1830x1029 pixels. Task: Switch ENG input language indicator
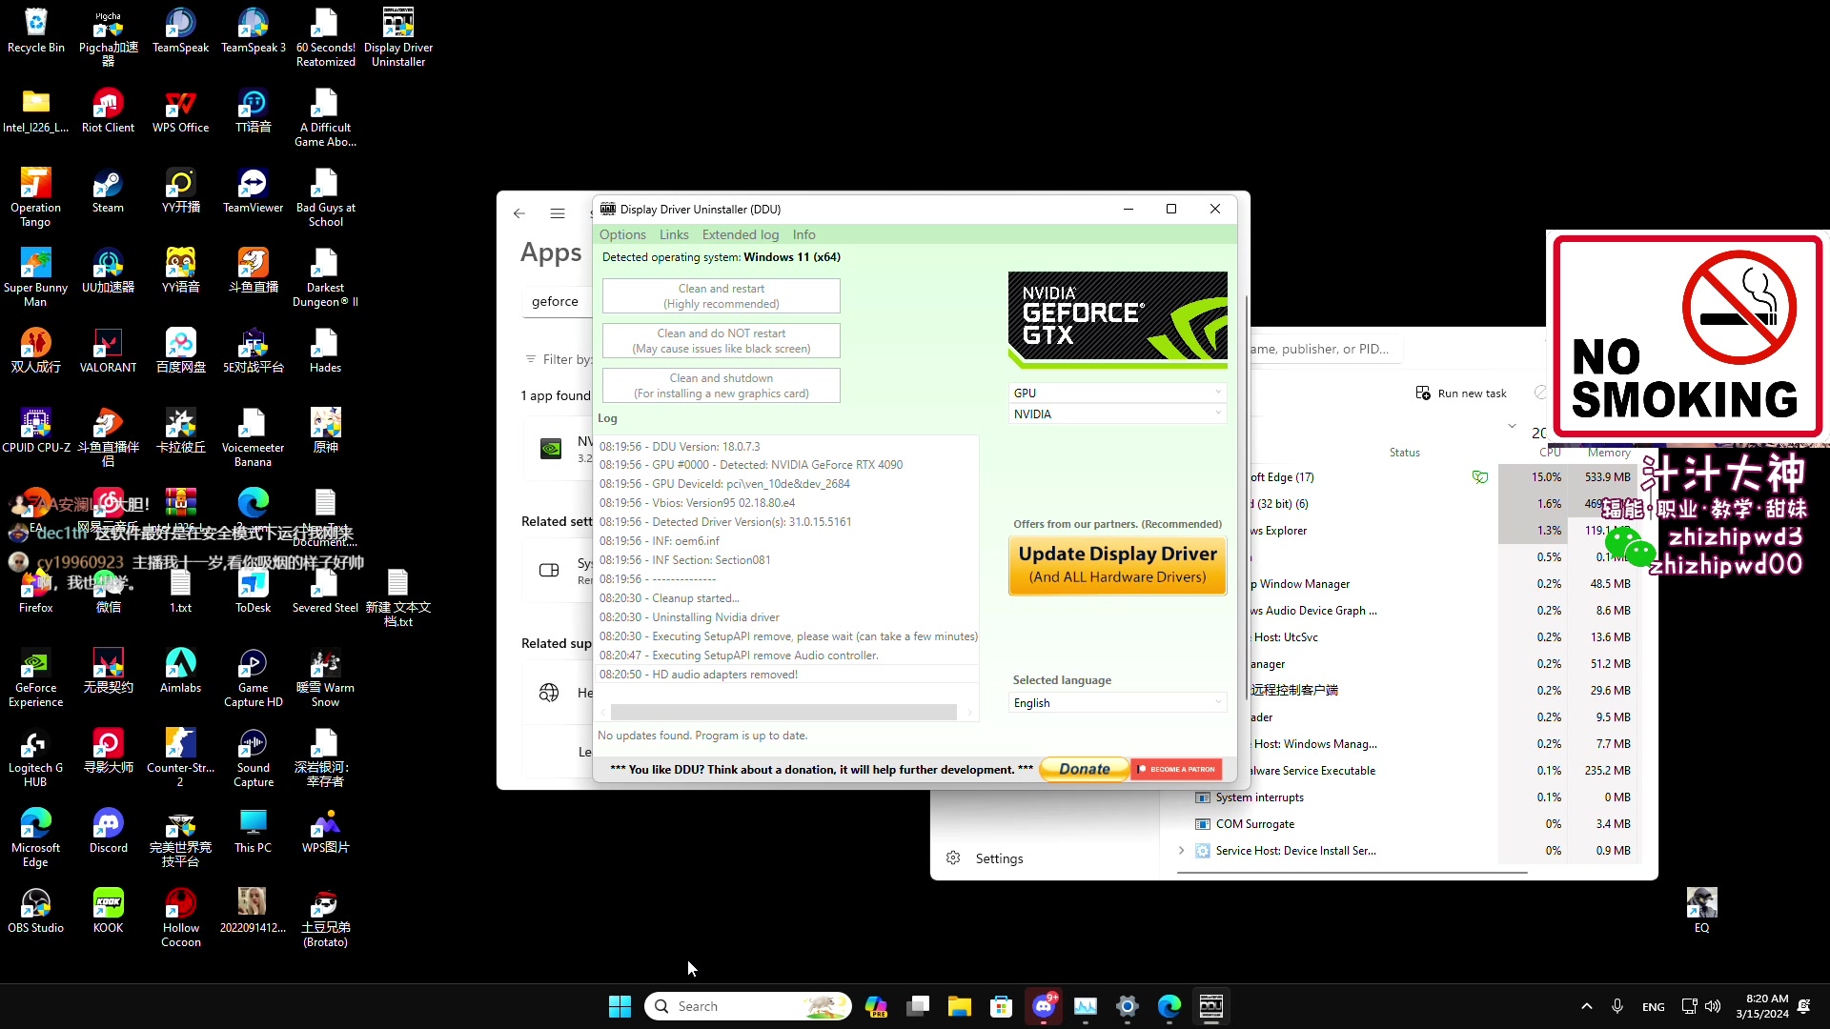click(x=1654, y=1007)
